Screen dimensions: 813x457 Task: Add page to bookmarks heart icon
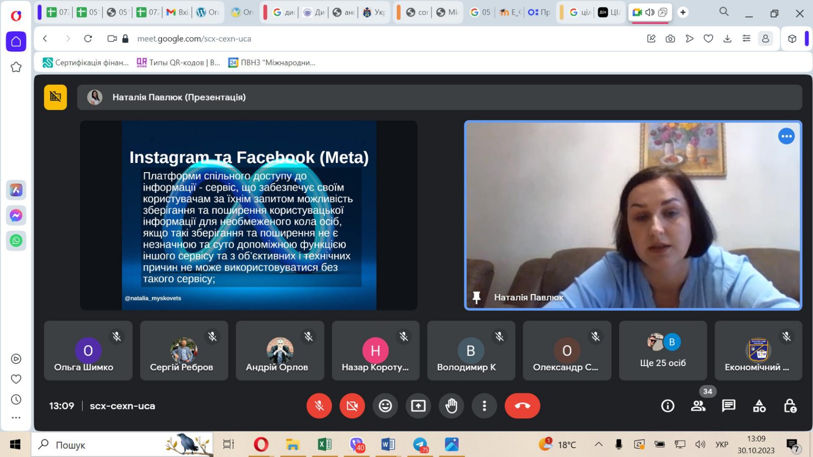pyautogui.click(x=708, y=39)
